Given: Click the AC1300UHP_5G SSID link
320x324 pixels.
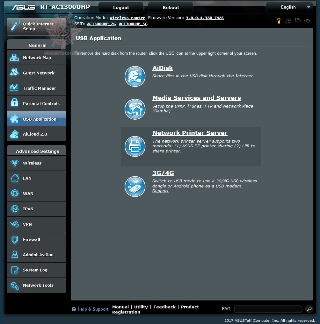Looking at the screenshot, I should [x=133, y=24].
